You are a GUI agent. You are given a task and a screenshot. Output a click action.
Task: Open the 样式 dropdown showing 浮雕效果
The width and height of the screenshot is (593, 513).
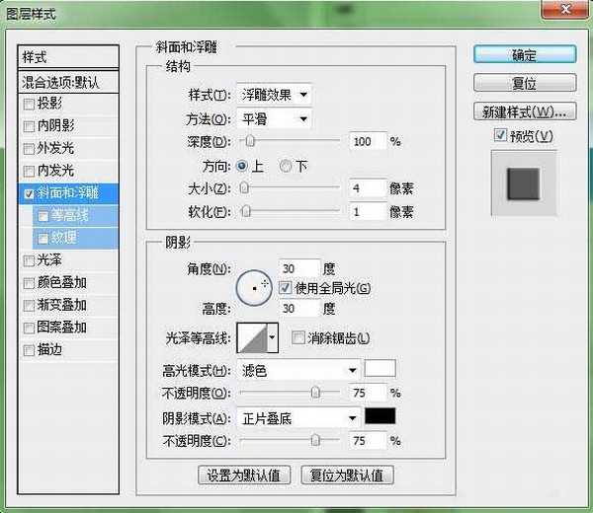[x=275, y=96]
